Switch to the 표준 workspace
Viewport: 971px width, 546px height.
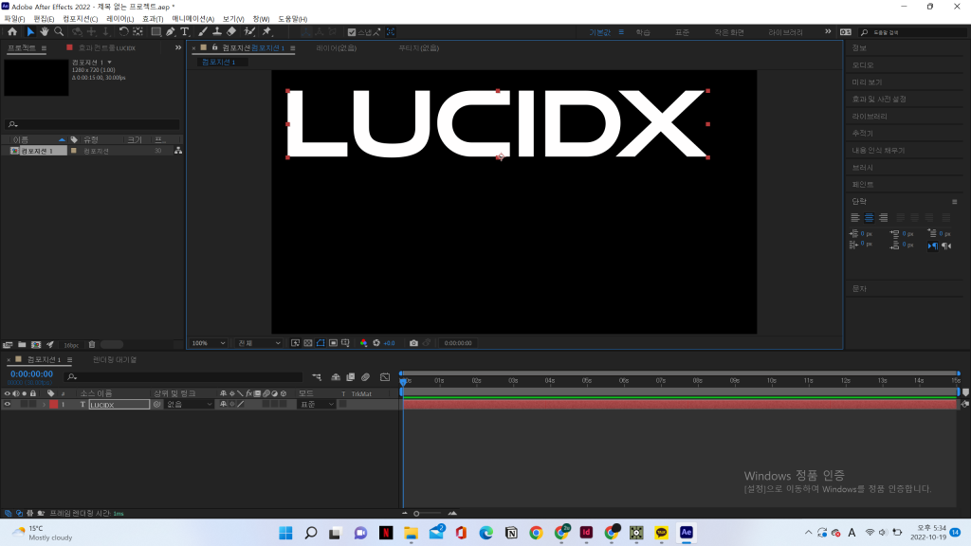682,32
